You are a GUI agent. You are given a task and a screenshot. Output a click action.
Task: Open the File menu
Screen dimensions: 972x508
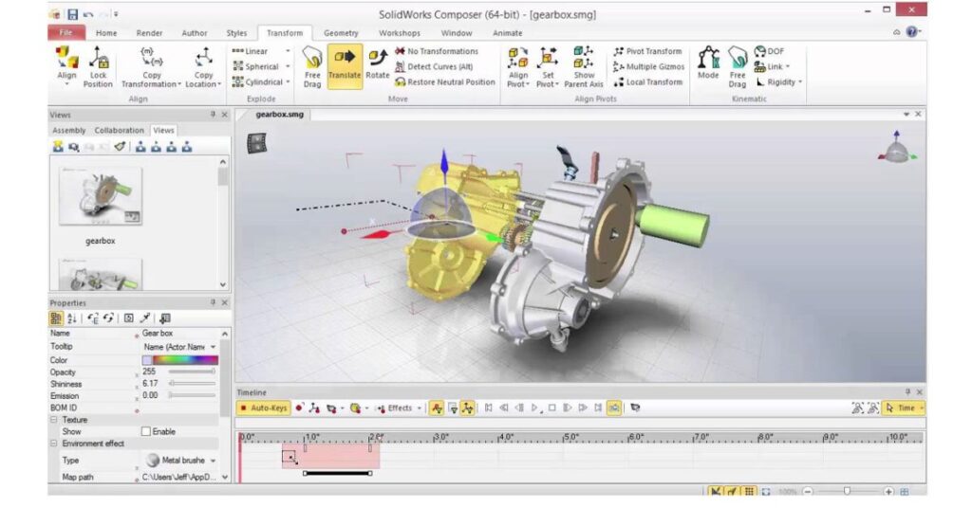coord(66,33)
